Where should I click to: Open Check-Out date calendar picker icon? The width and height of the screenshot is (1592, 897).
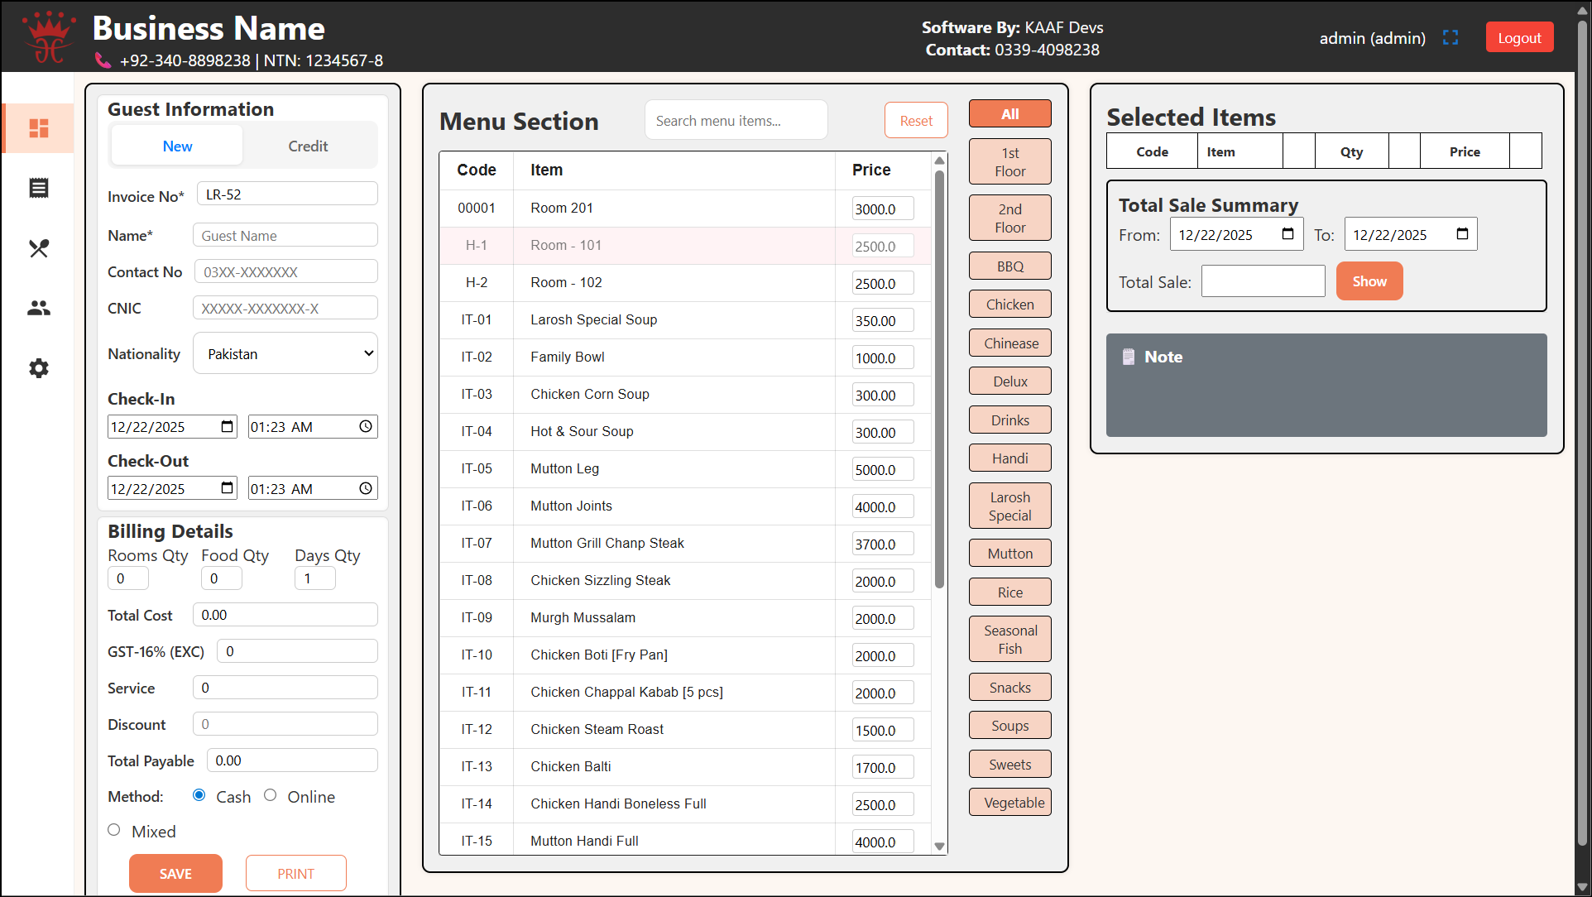(227, 488)
